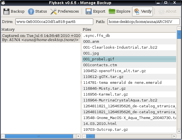Image resolution: width=182 pixels, height=140 pixels.
Task: Click the History horizontal scrollbar right arrow
Action: (78, 136)
